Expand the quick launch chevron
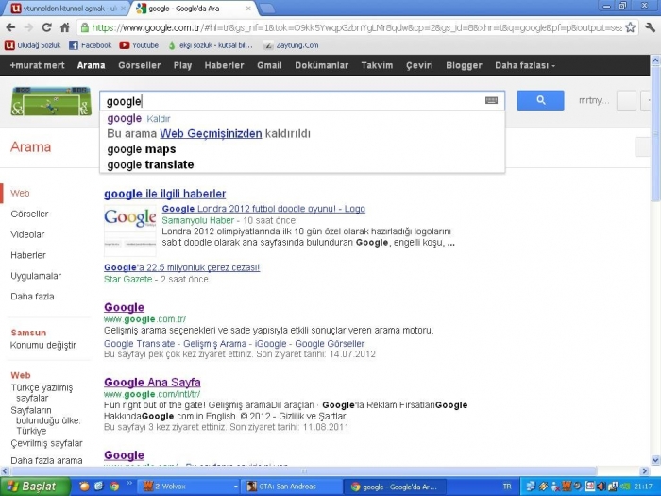Viewport: 661px width, 496px height. tap(129, 484)
